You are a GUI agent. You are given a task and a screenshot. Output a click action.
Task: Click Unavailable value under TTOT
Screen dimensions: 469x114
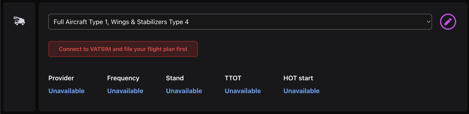pyautogui.click(x=243, y=91)
